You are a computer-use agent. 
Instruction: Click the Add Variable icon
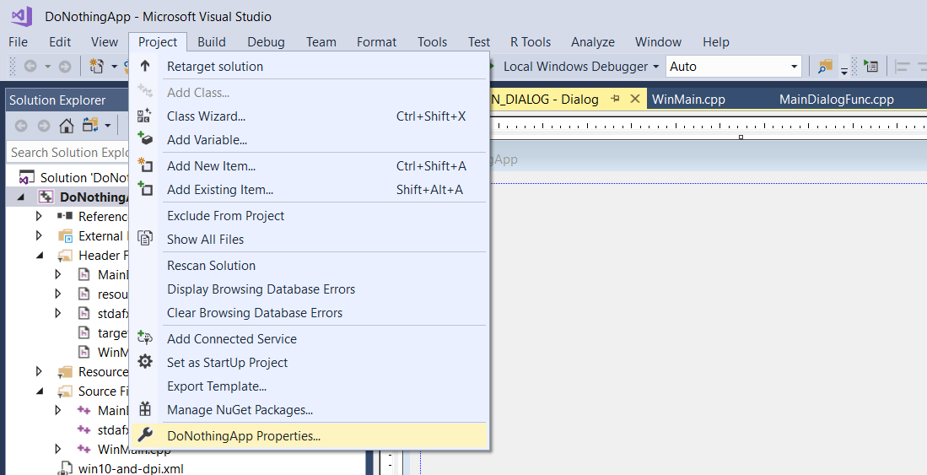tap(145, 138)
